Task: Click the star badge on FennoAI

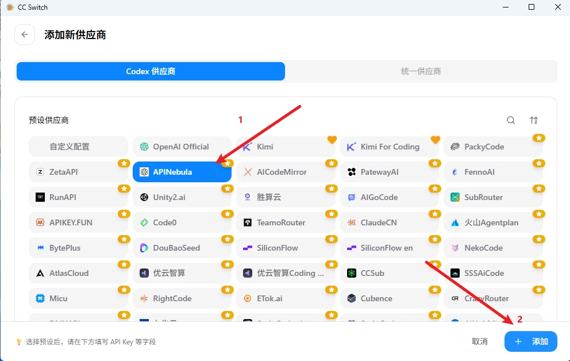Action: click(539, 163)
